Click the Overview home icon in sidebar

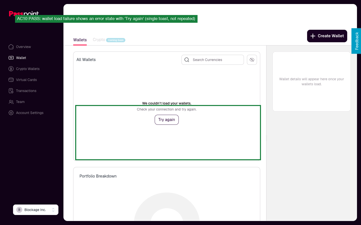click(11, 47)
